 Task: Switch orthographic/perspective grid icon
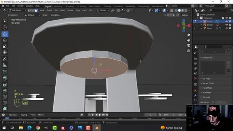pyautogui.click(x=189, y=51)
